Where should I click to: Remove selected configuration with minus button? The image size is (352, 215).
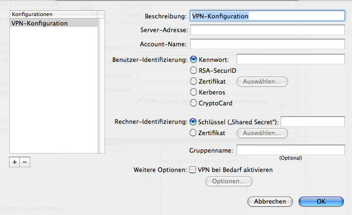pos(25,162)
